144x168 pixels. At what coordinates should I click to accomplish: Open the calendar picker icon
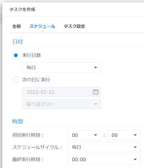coord(96,92)
